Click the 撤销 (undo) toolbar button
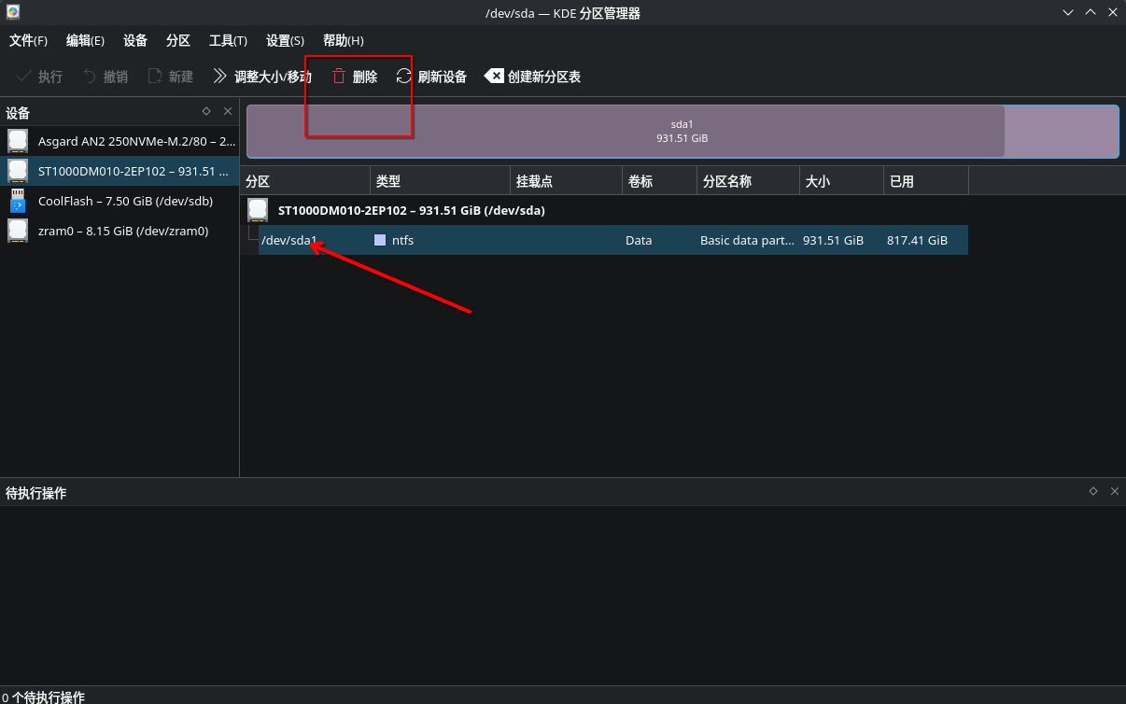The width and height of the screenshot is (1126, 704). pyautogui.click(x=106, y=77)
